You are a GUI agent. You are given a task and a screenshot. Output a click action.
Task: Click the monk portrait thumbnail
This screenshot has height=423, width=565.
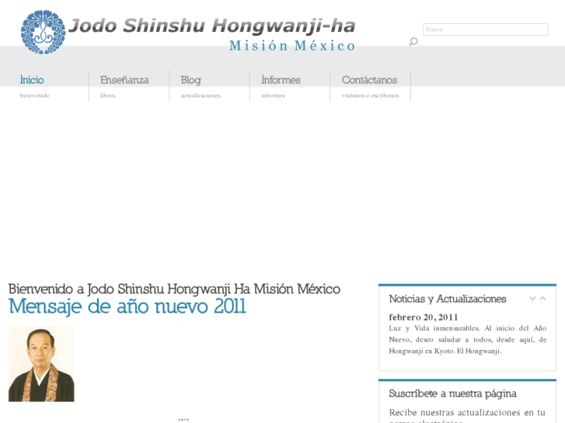click(41, 363)
